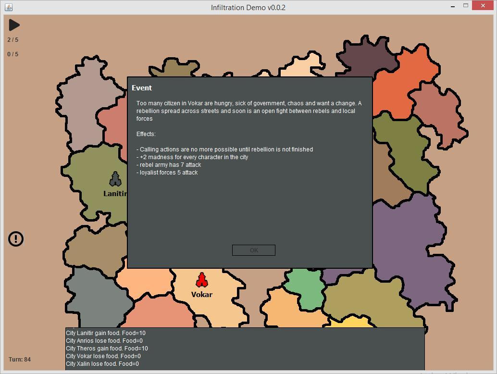Click the "Calling actions are no more possible" line

point(225,150)
